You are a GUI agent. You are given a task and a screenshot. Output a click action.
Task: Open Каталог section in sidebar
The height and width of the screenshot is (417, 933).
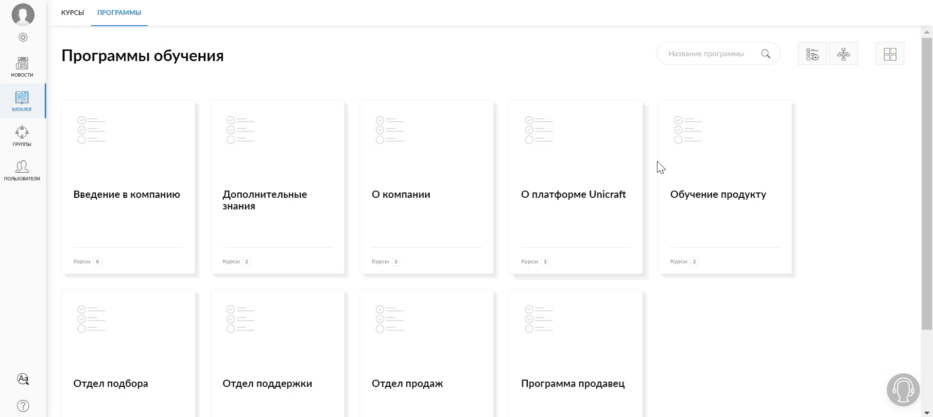22,101
